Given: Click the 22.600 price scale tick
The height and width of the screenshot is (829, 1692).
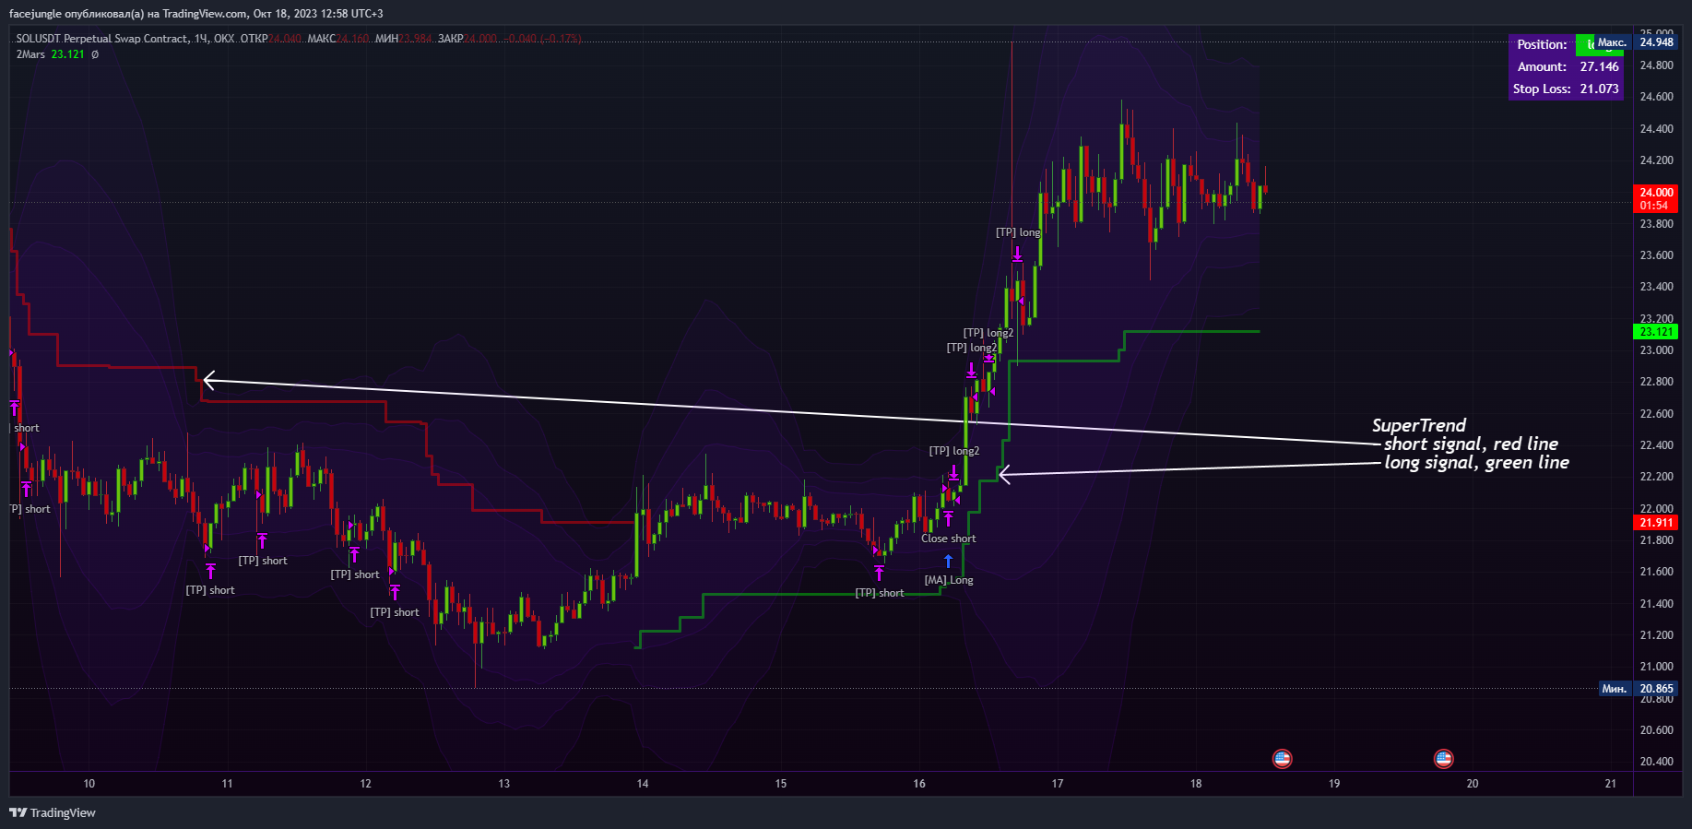Looking at the screenshot, I should (x=1656, y=414).
